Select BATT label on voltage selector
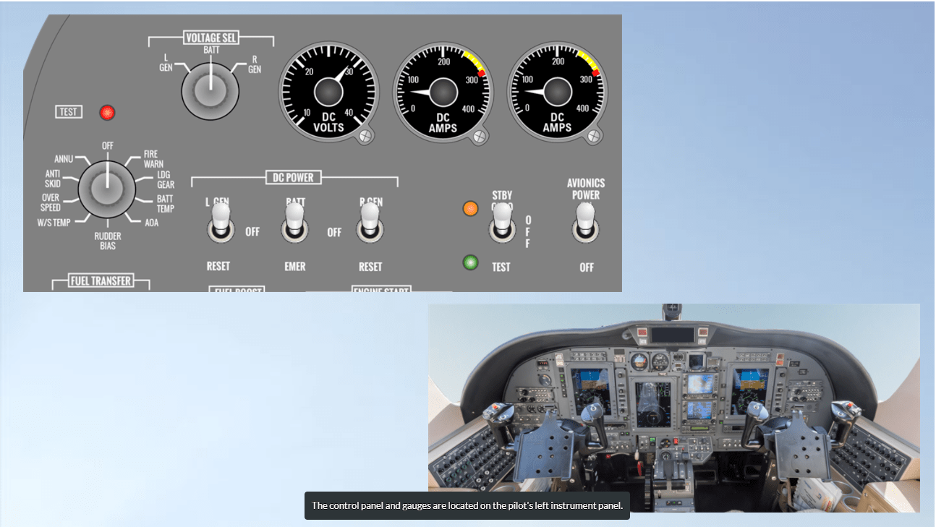936x527 pixels. [x=211, y=50]
